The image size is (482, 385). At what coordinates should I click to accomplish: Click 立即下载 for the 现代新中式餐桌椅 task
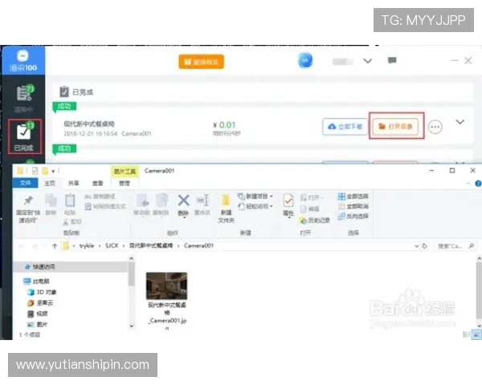(345, 127)
